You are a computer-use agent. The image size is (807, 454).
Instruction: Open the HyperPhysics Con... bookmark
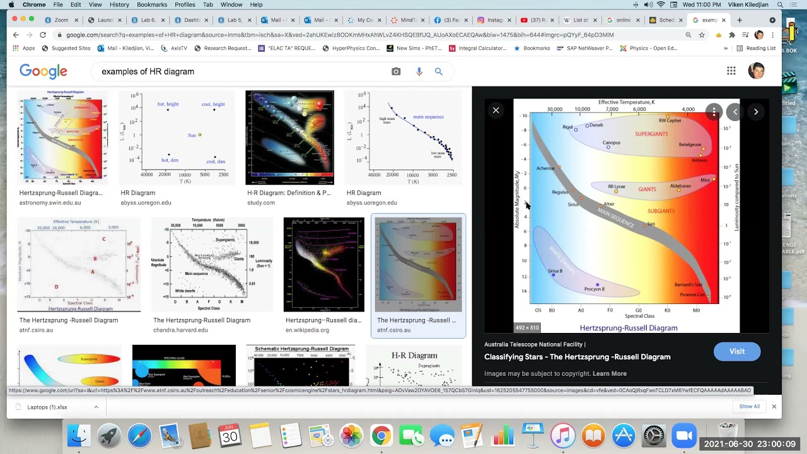coord(351,48)
